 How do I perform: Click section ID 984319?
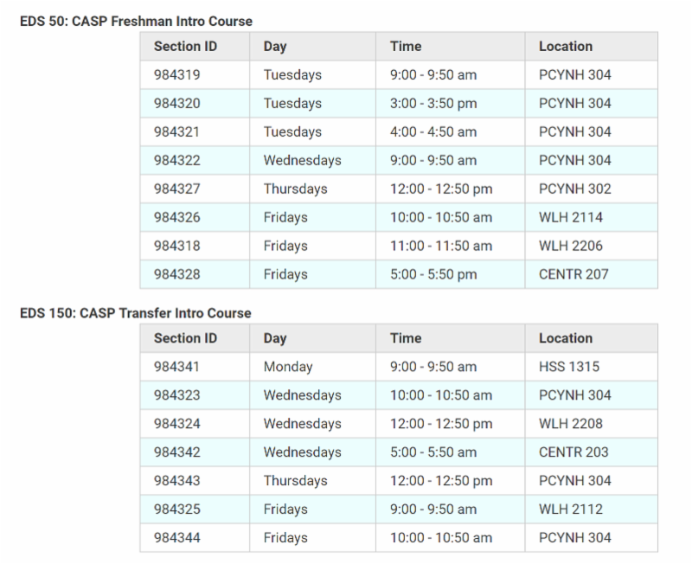coord(177,75)
